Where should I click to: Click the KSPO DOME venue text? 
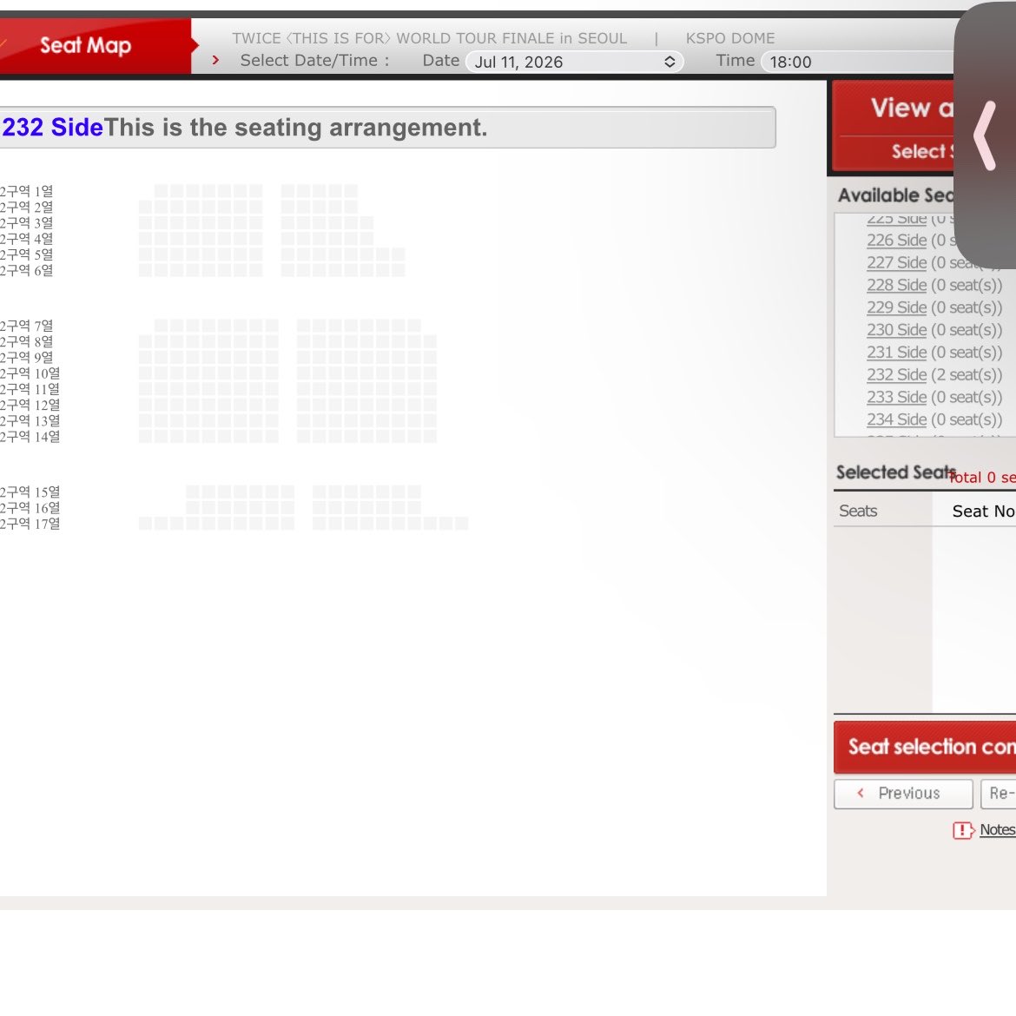(730, 38)
